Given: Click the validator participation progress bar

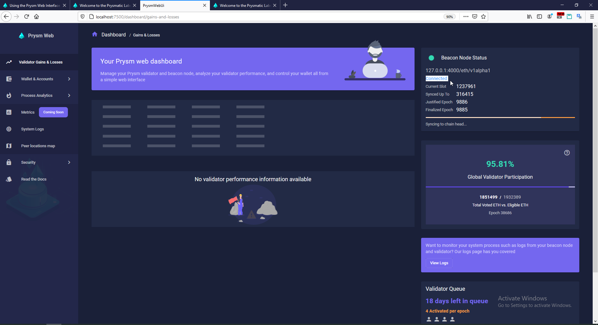Looking at the screenshot, I should pos(500,187).
